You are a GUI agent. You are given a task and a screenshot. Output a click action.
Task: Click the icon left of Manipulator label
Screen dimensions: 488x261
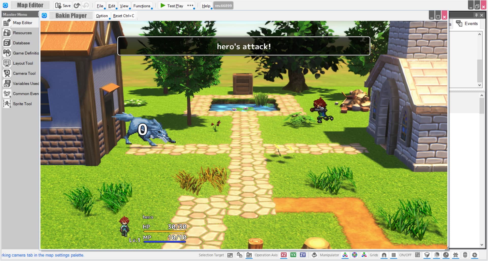click(314, 255)
